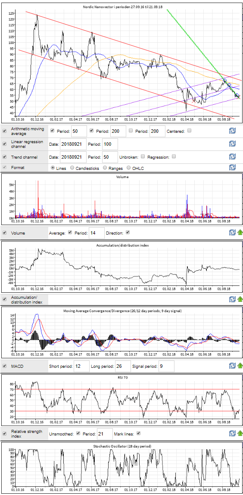Click the Linear regression channel Date field
The width and height of the screenshot is (243, 495).
coord(73,144)
